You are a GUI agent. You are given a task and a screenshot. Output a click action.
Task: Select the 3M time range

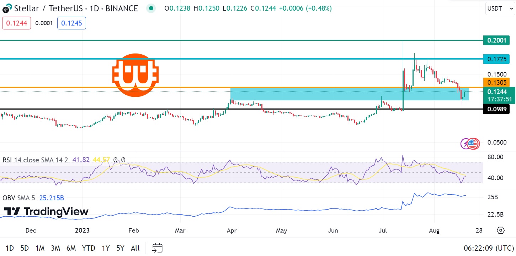pyautogui.click(x=55, y=248)
